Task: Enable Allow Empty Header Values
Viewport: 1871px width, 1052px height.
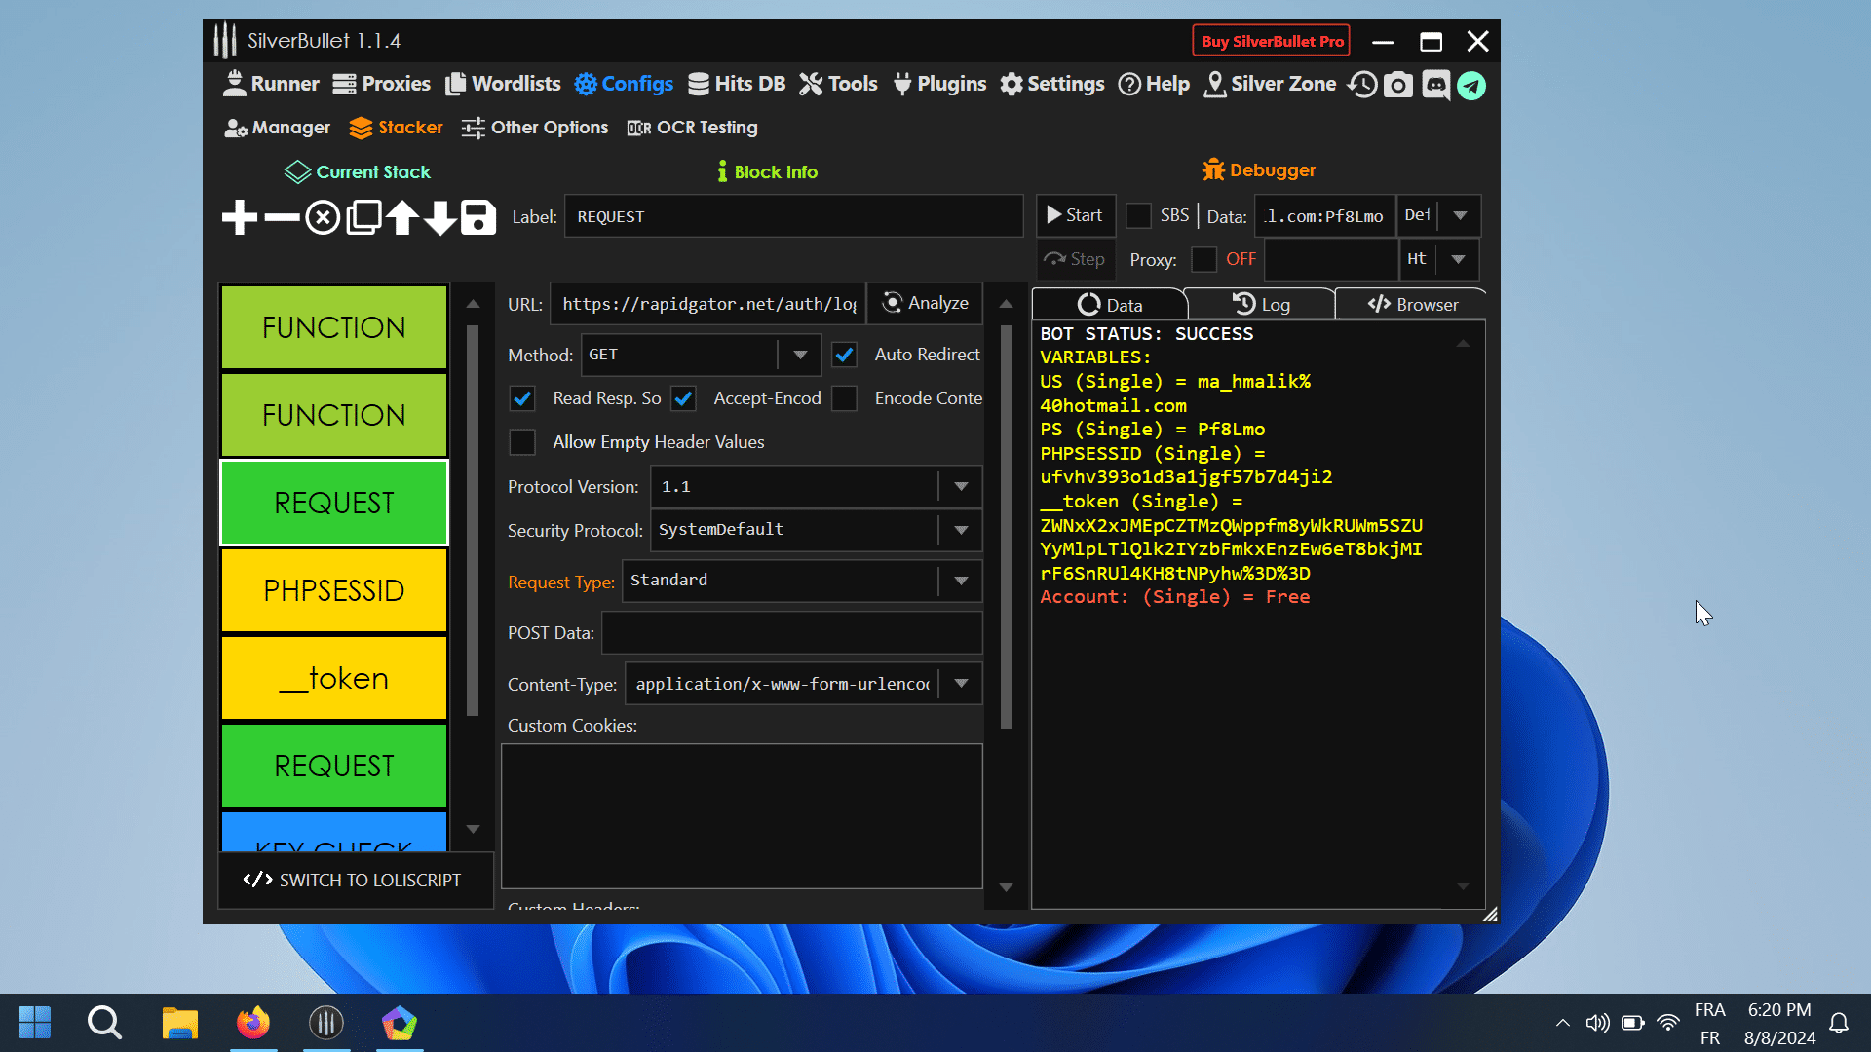Action: [x=522, y=442]
